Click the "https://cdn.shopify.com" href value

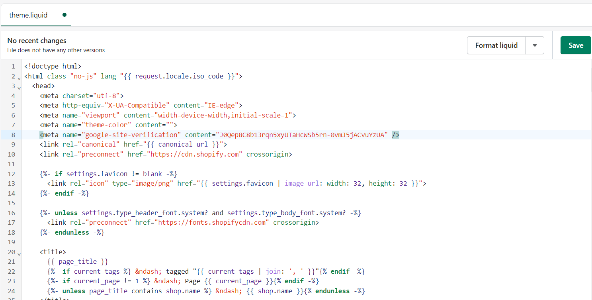[x=195, y=154]
